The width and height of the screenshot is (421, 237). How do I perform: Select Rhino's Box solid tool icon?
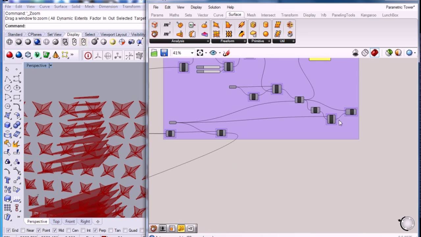pos(8,125)
